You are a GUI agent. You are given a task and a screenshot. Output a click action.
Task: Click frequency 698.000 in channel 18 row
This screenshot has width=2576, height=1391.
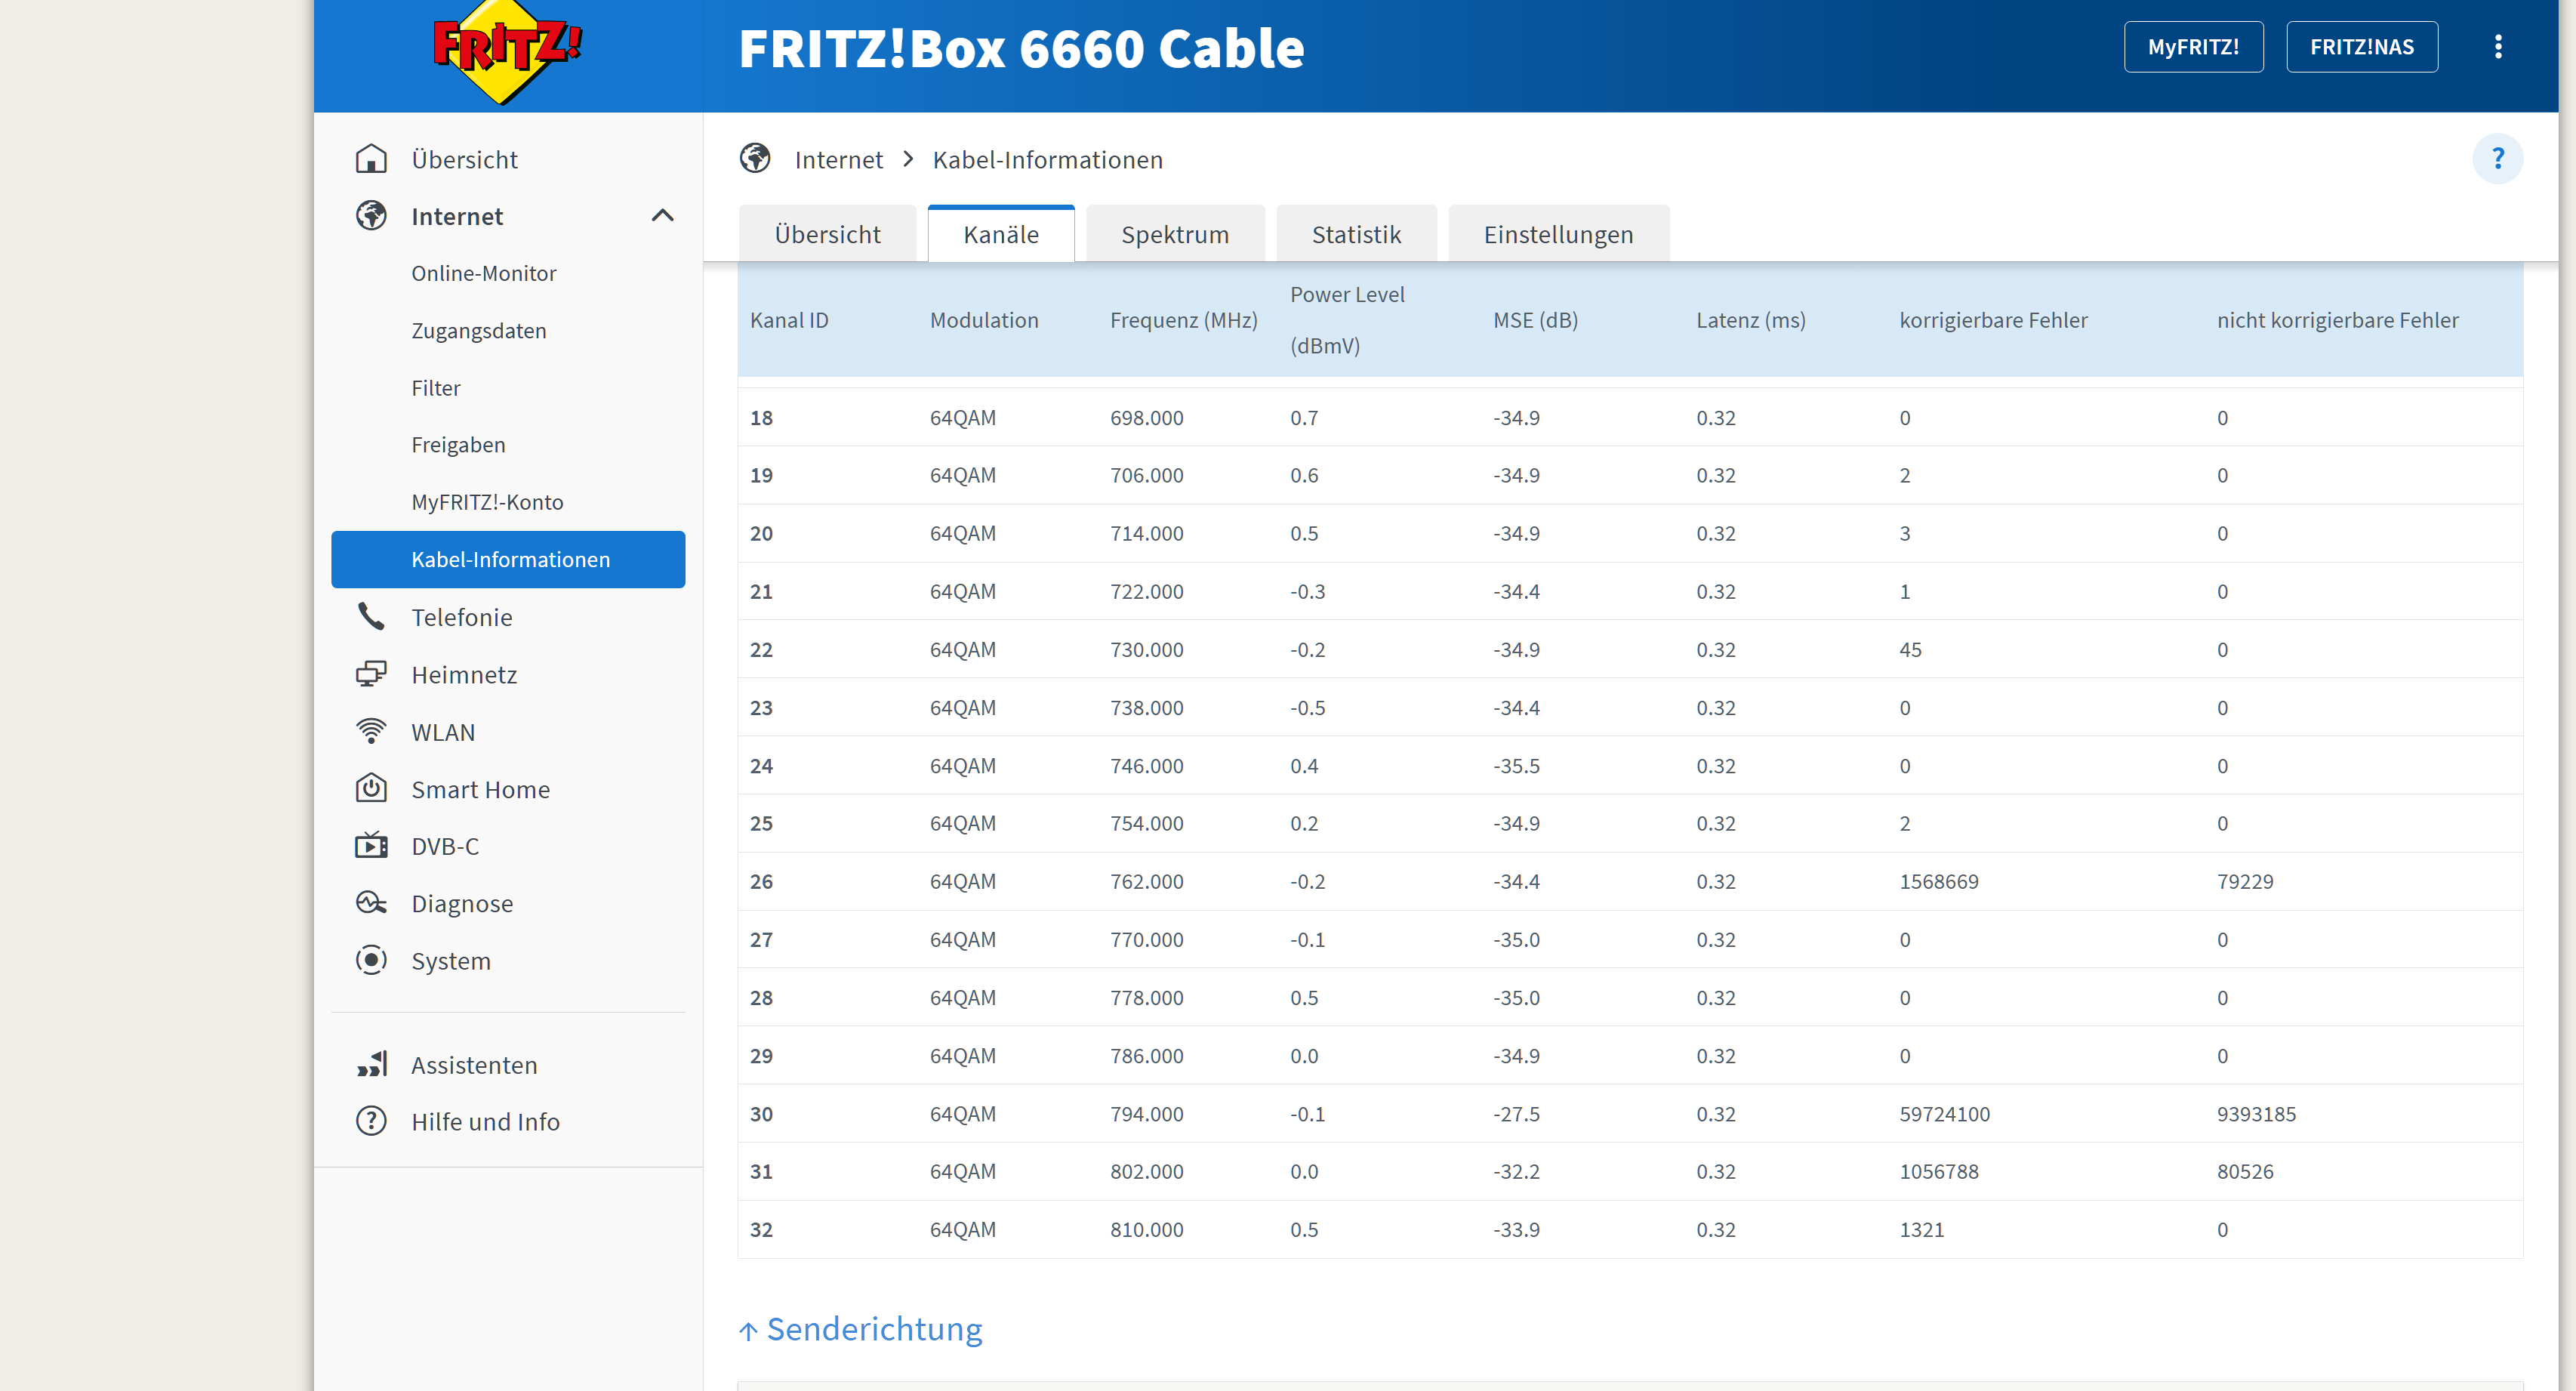tap(1146, 417)
